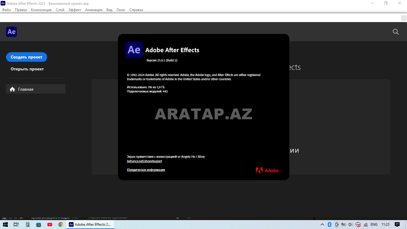Screen dimensions: 407x229
Task: Open Task View from the taskbar
Action: [16, 225]
